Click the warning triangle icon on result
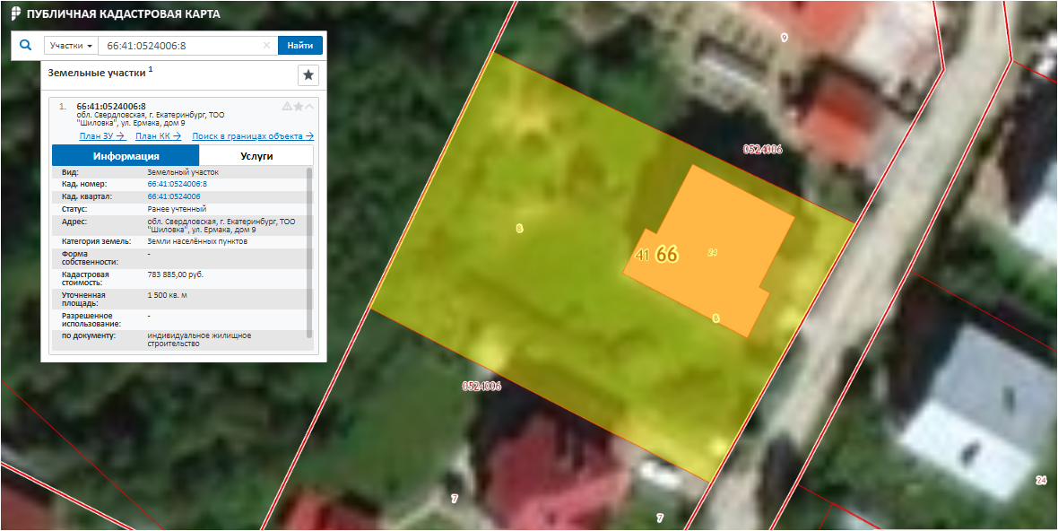 pos(287,106)
